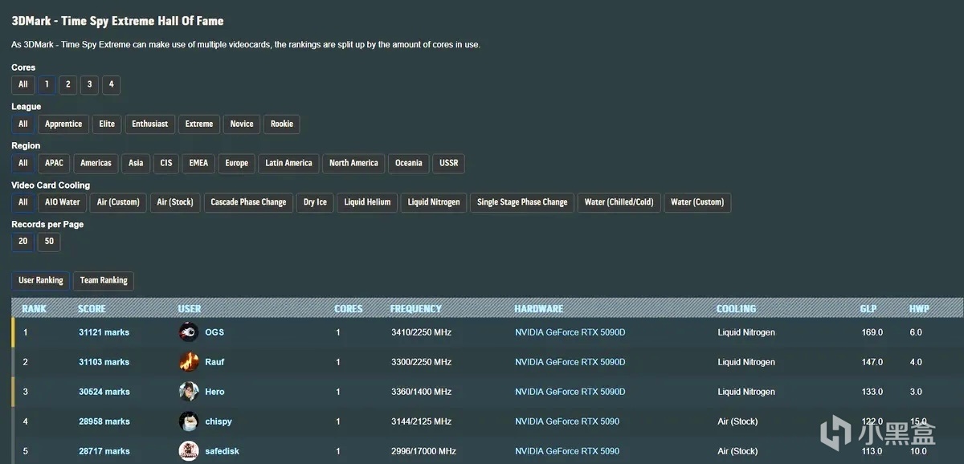Open Rauf user avatar icon

click(188, 362)
